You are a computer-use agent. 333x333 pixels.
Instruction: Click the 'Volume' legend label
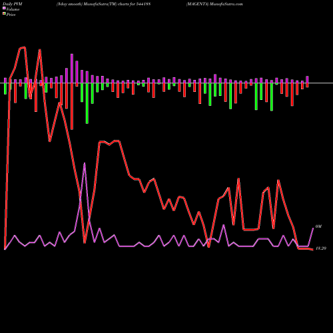pos(13,9)
